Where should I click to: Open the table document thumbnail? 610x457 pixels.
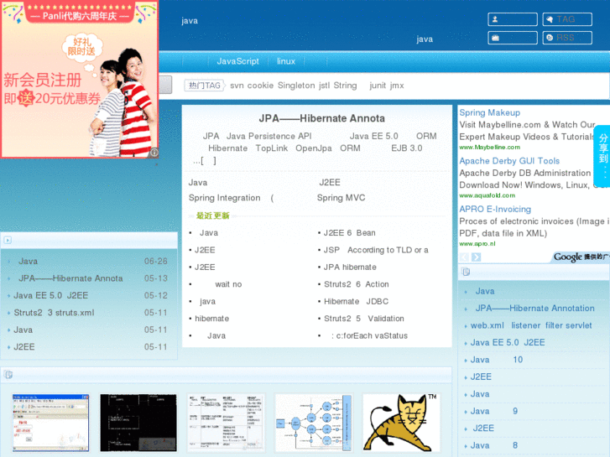pos(226,423)
